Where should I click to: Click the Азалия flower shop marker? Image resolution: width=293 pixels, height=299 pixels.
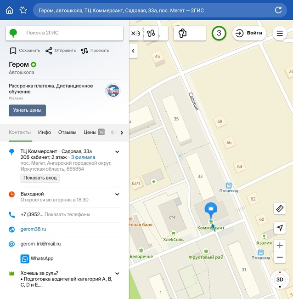pos(264,236)
